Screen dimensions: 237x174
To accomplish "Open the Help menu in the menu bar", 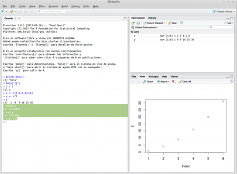I will [96, 6].
